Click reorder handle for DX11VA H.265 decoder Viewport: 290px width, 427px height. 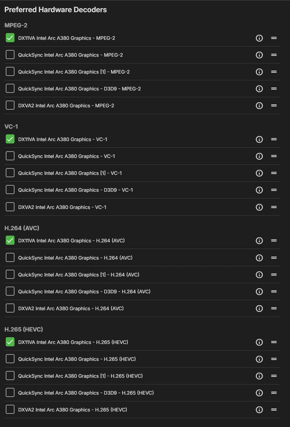coord(274,342)
